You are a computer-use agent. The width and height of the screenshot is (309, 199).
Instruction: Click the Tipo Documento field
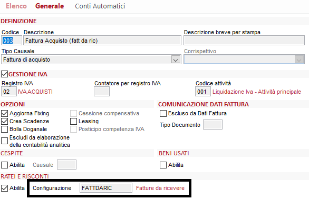[x=213, y=125]
